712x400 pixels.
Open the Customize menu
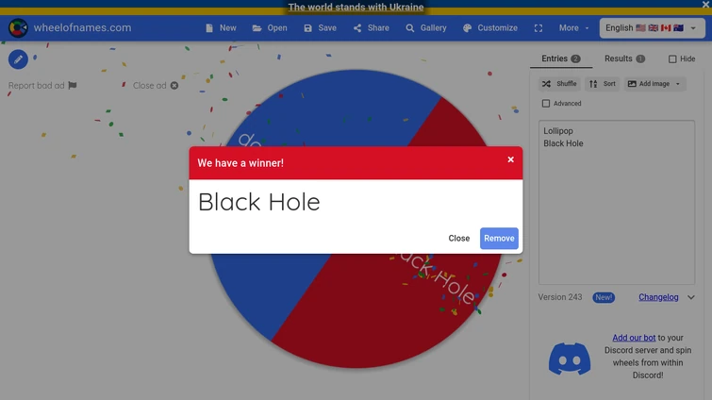click(x=490, y=28)
